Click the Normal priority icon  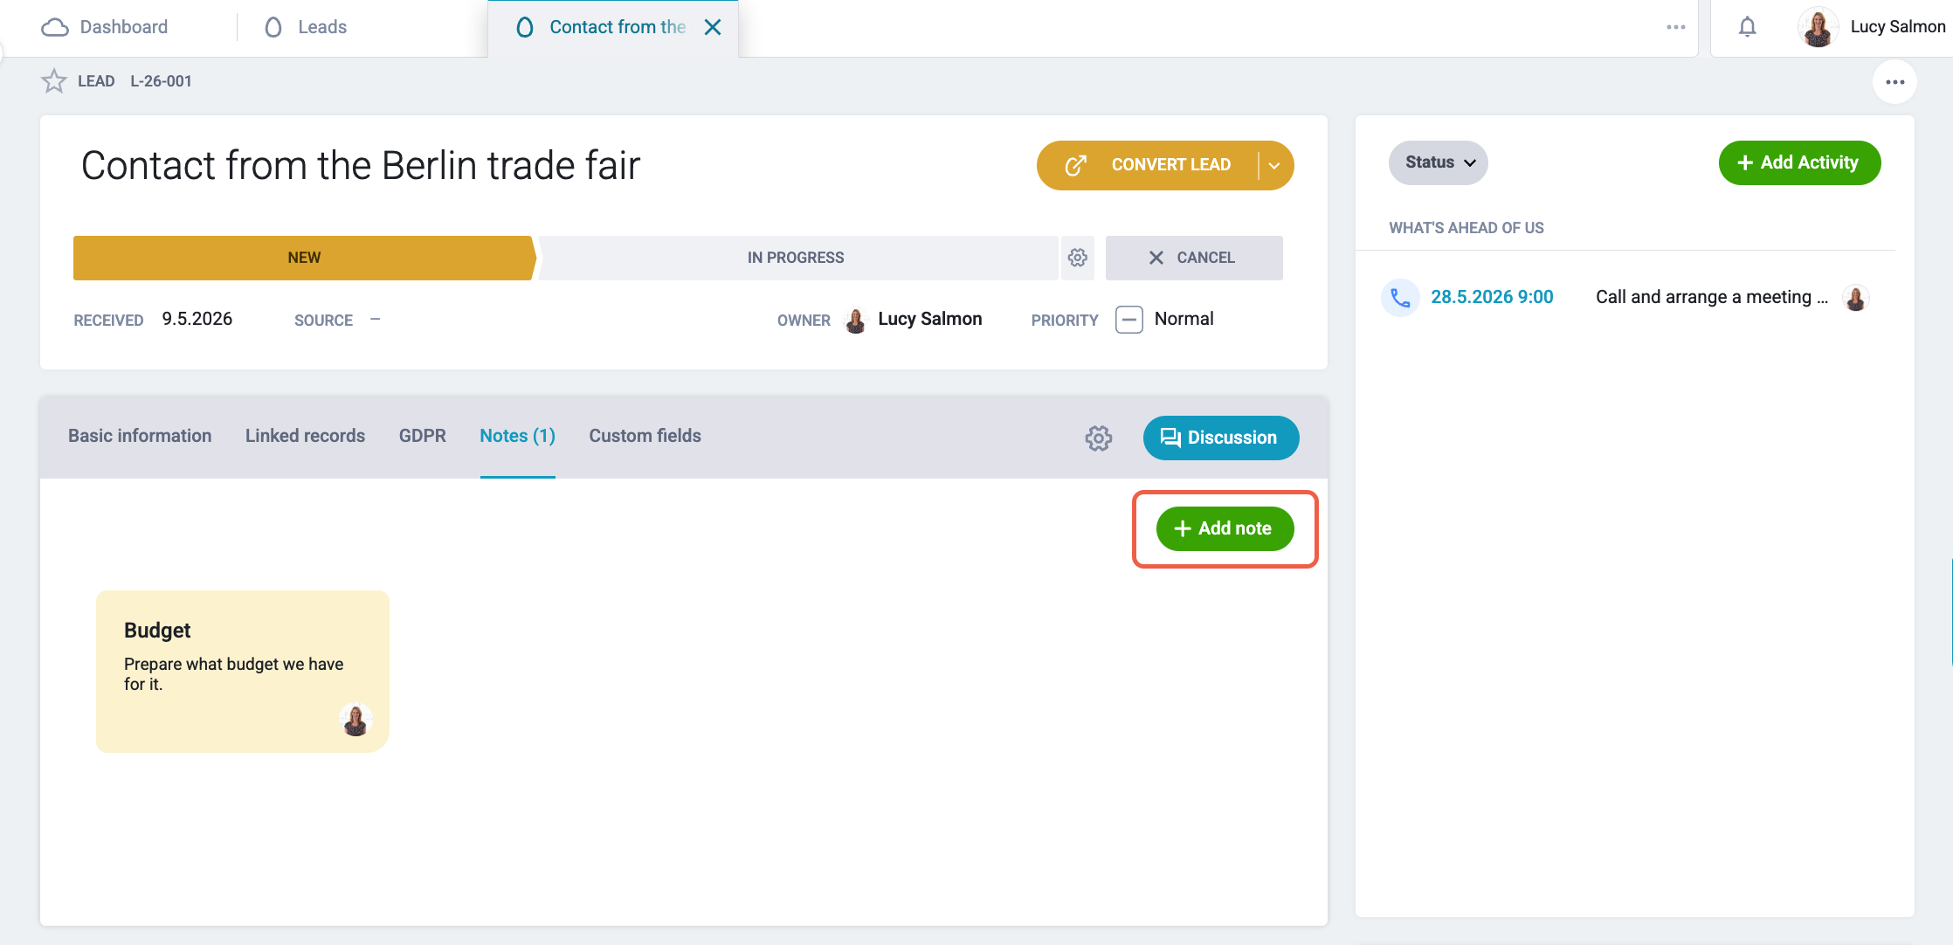[1128, 320]
